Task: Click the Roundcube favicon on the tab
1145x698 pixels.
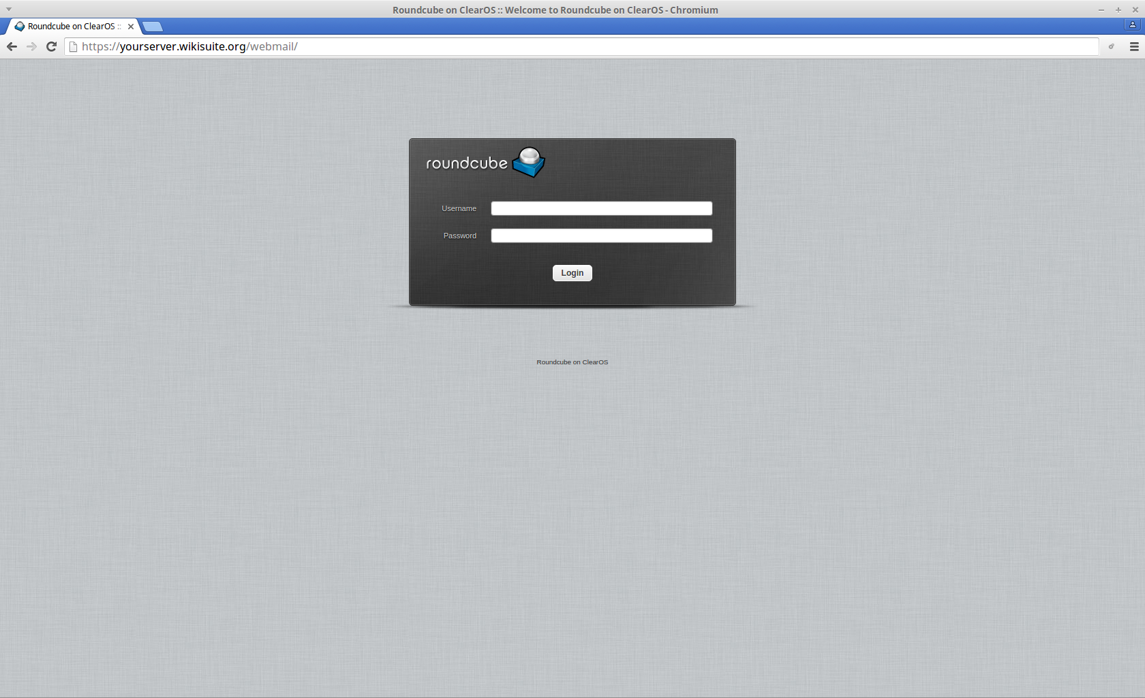Action: tap(20, 27)
